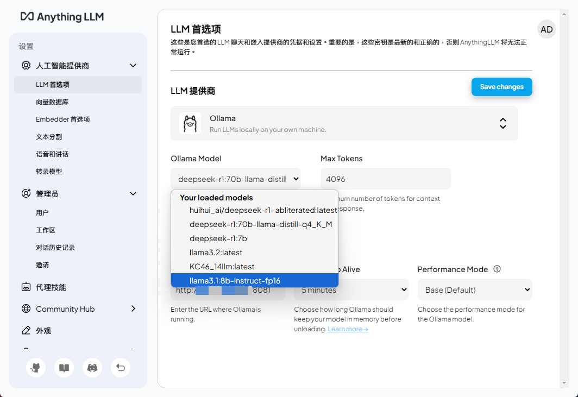Open the documentation book icon
578x397 pixels.
point(64,368)
